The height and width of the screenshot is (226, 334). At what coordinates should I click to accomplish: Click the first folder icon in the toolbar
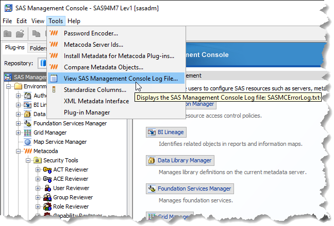[x=7, y=33]
